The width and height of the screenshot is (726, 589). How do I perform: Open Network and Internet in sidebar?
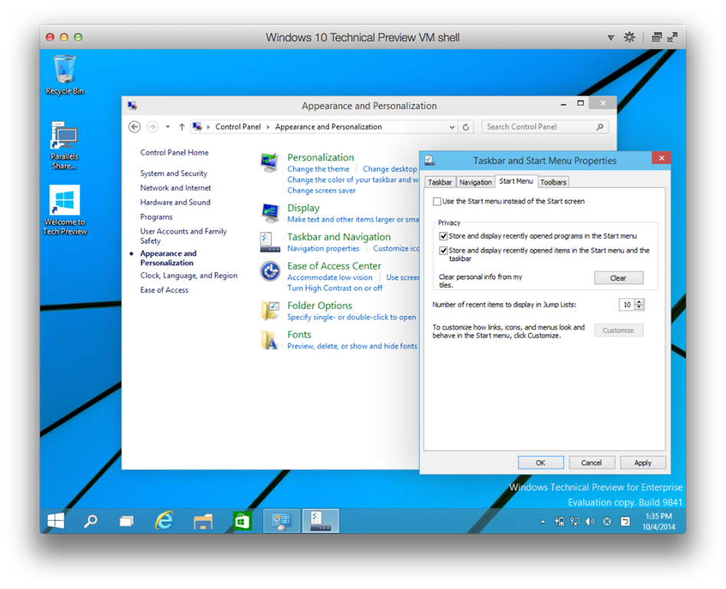(x=176, y=188)
